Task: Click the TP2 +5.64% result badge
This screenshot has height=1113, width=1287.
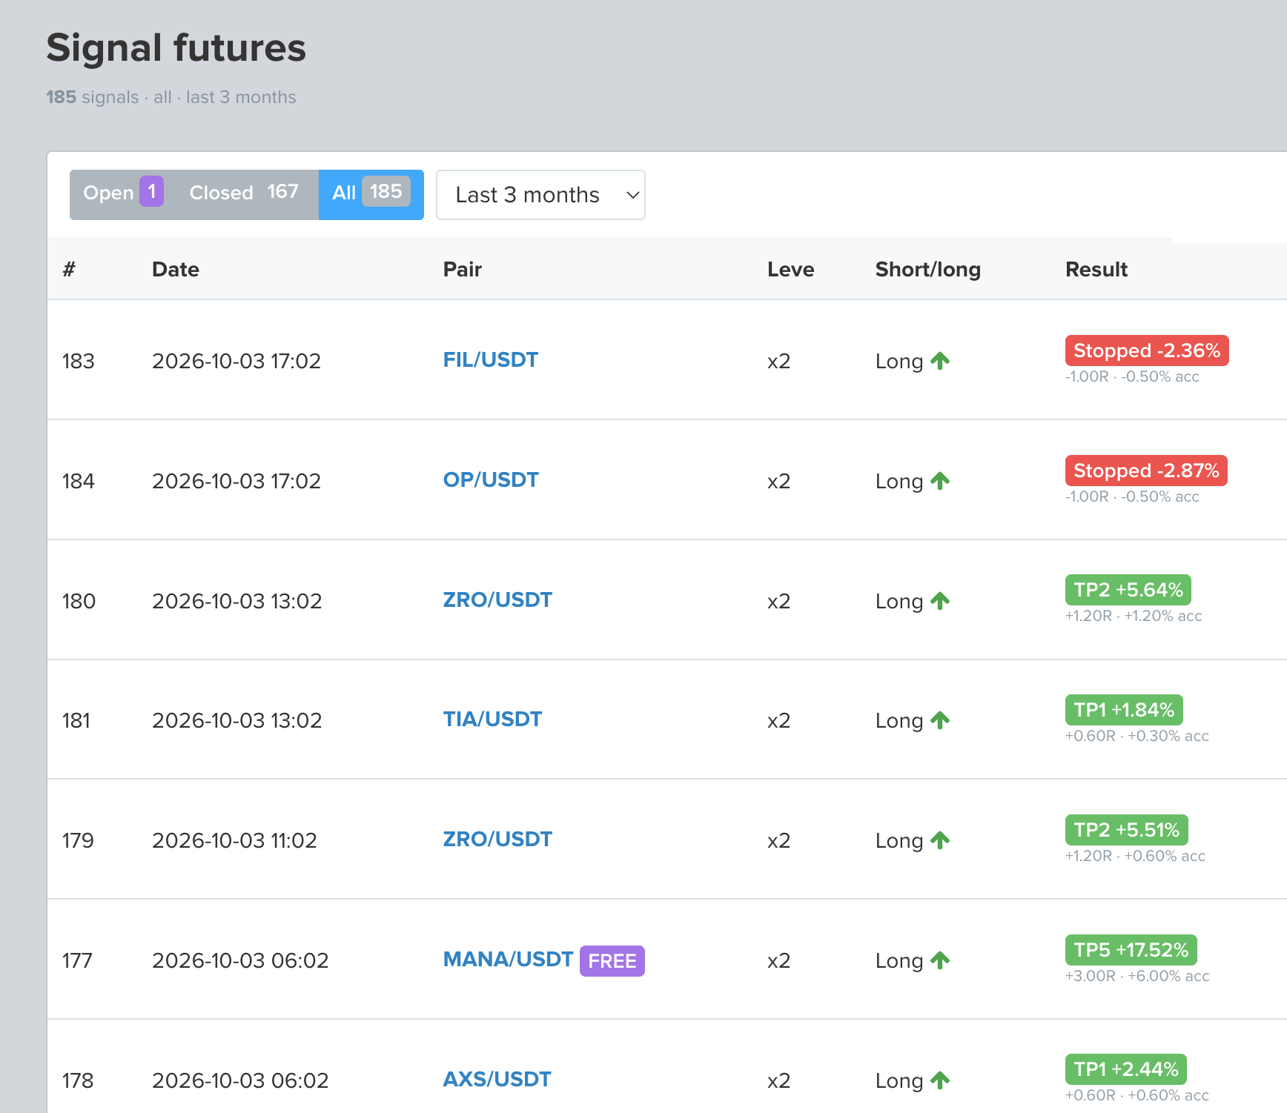Action: click(x=1128, y=590)
